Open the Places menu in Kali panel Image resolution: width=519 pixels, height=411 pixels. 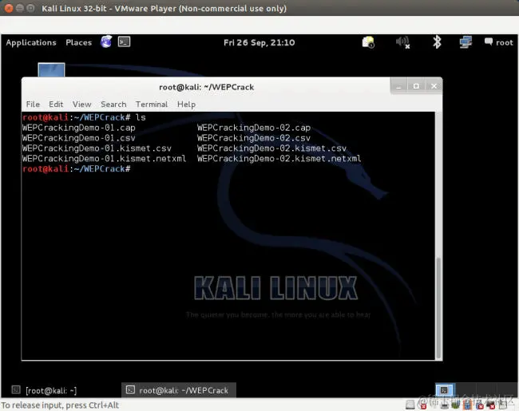(78, 42)
